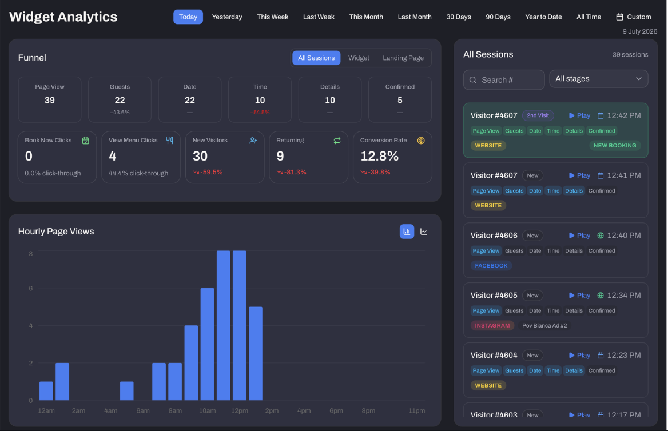Switch funnel to All Sessions

[316, 58]
